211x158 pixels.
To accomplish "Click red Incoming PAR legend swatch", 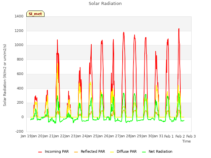I will 40,152.
